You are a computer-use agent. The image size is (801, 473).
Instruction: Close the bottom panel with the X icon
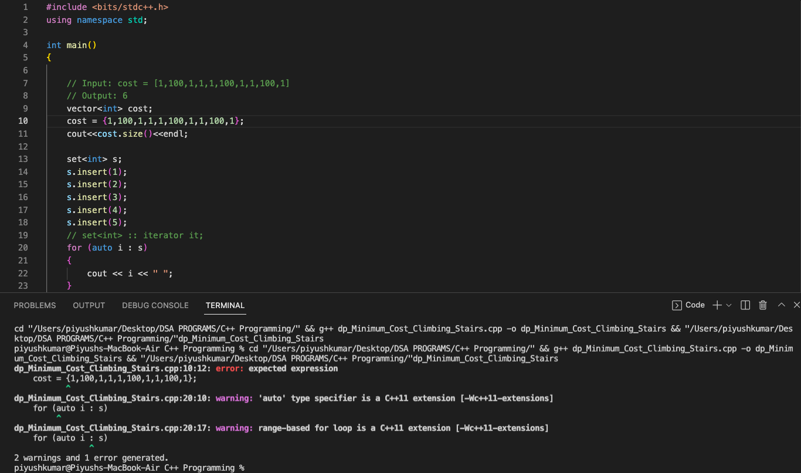(796, 305)
